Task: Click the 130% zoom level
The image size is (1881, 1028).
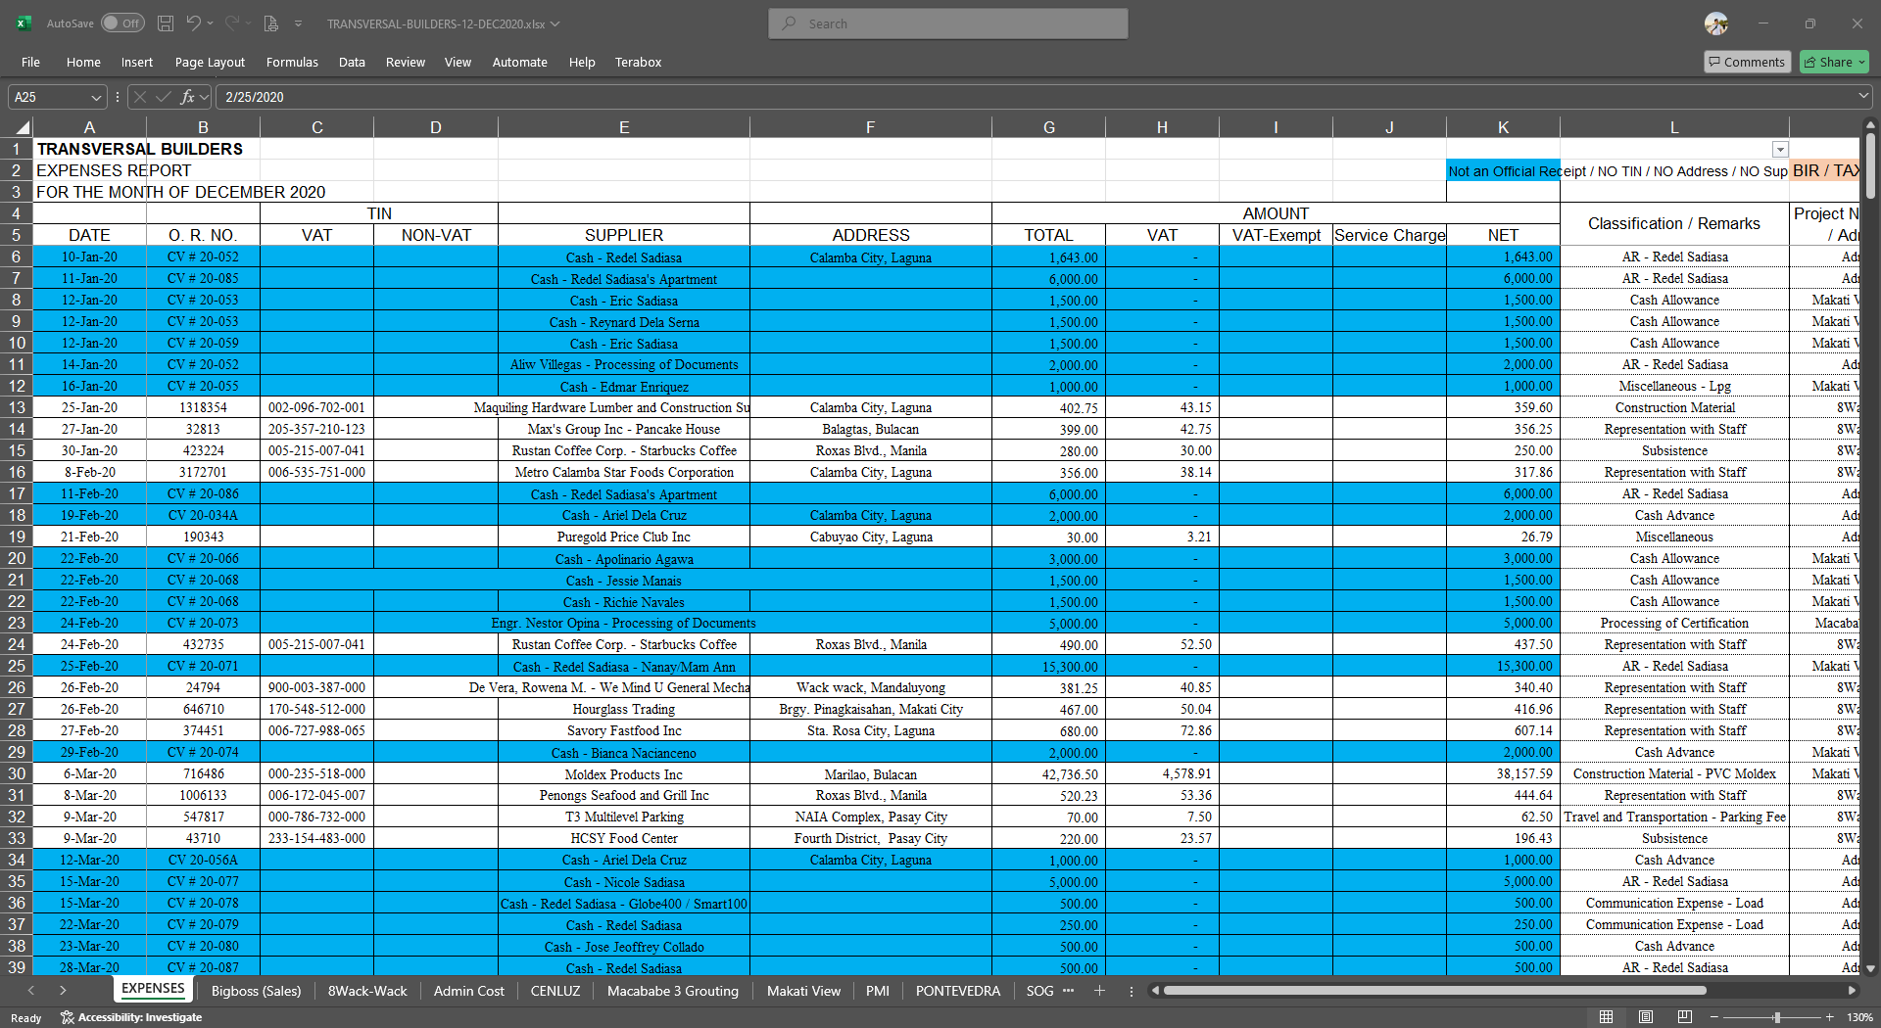Action: pyautogui.click(x=1859, y=1017)
